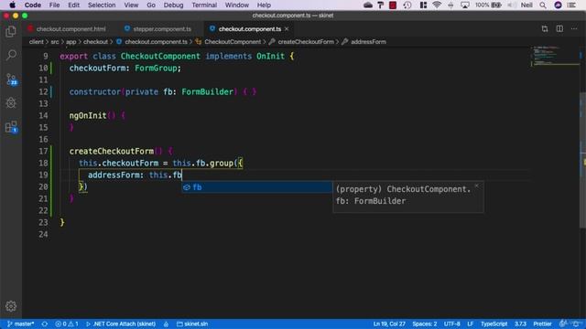
Task: Click line number 17 in the gutter
Action: click(43, 151)
